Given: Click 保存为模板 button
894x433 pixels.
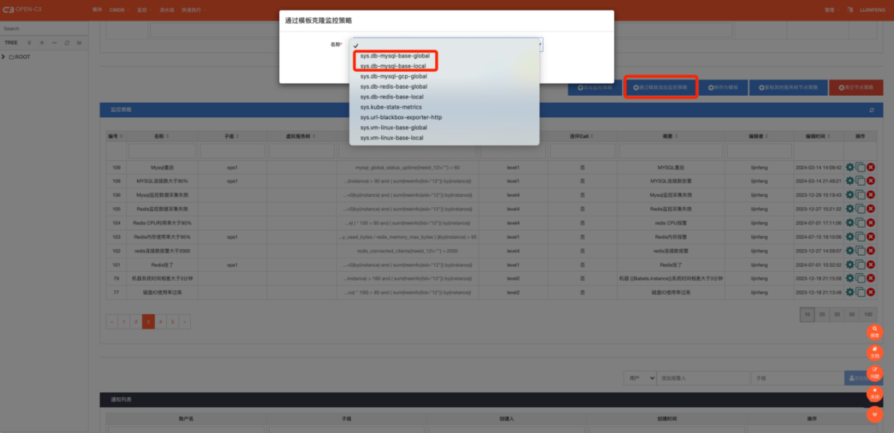Looking at the screenshot, I should (723, 87).
